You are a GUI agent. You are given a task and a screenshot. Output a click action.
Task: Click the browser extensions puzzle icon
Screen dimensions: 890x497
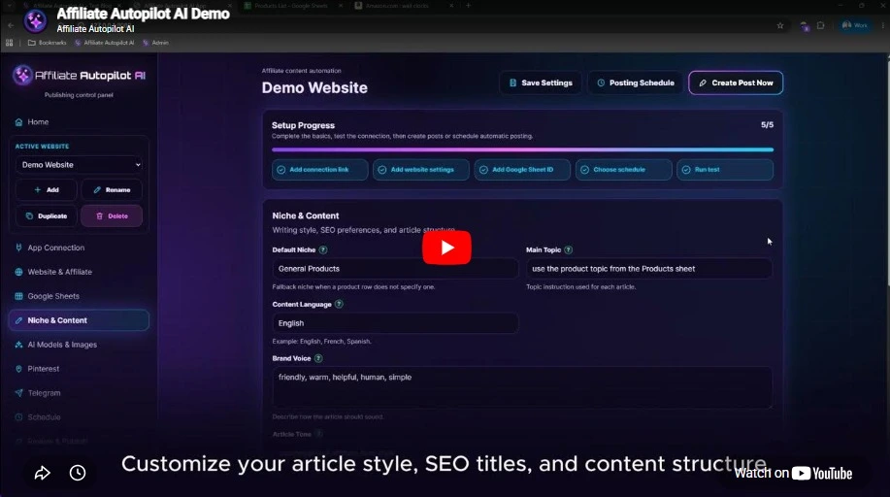tap(821, 25)
